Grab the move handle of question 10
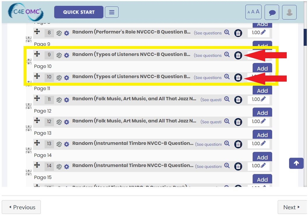 pyautogui.click(x=37, y=76)
